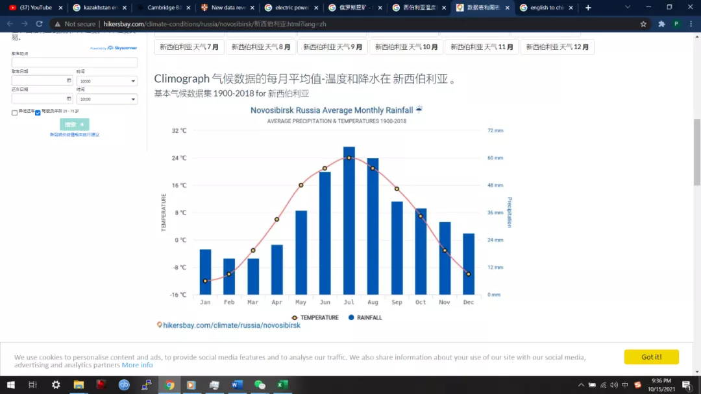Open Settings gear on the taskbar
The height and width of the screenshot is (394, 701).
(x=56, y=385)
